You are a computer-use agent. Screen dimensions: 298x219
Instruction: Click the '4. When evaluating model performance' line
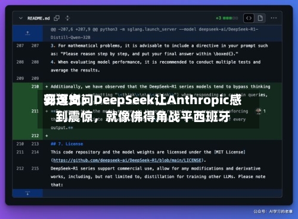156,66
